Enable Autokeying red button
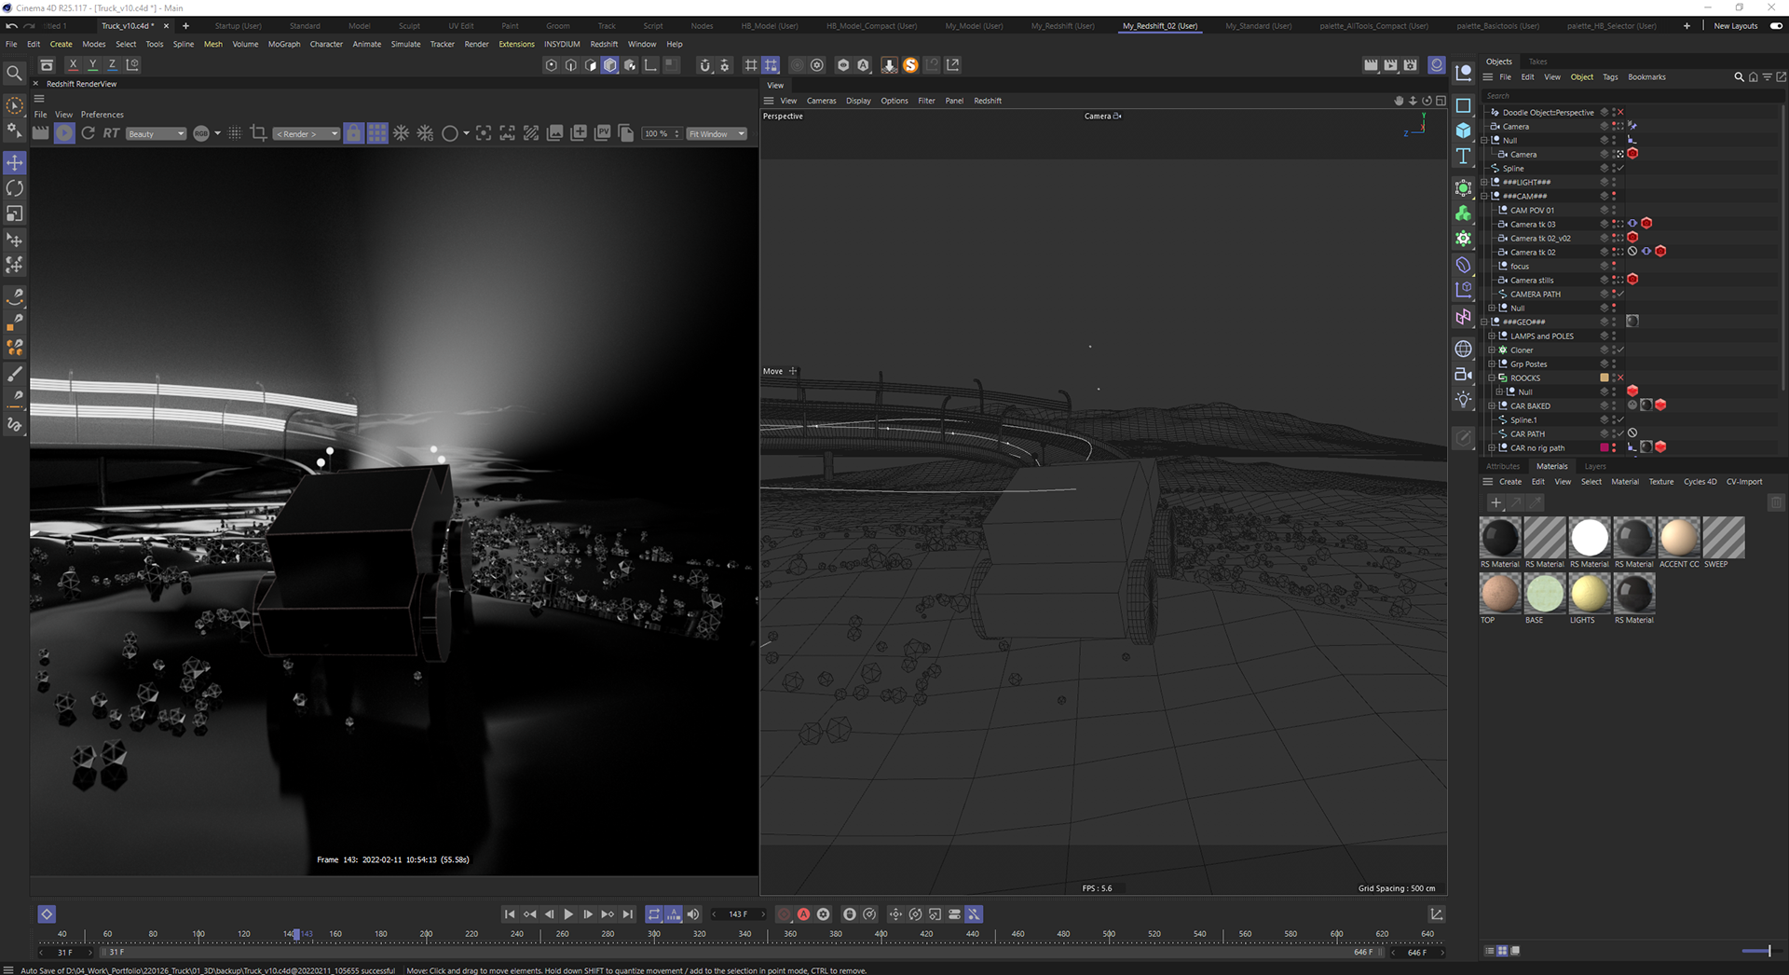1789x975 pixels. click(803, 914)
